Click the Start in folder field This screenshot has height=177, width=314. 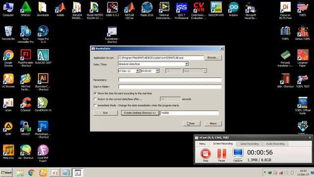[170, 87]
